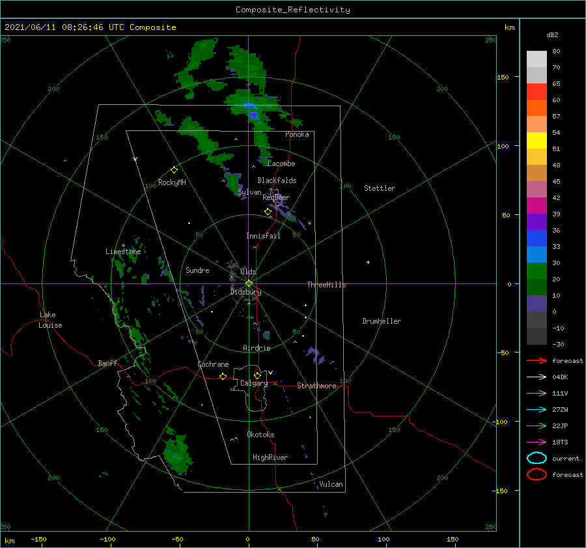Select the Airdrie label
The height and width of the screenshot is (548, 586).
[x=257, y=348]
